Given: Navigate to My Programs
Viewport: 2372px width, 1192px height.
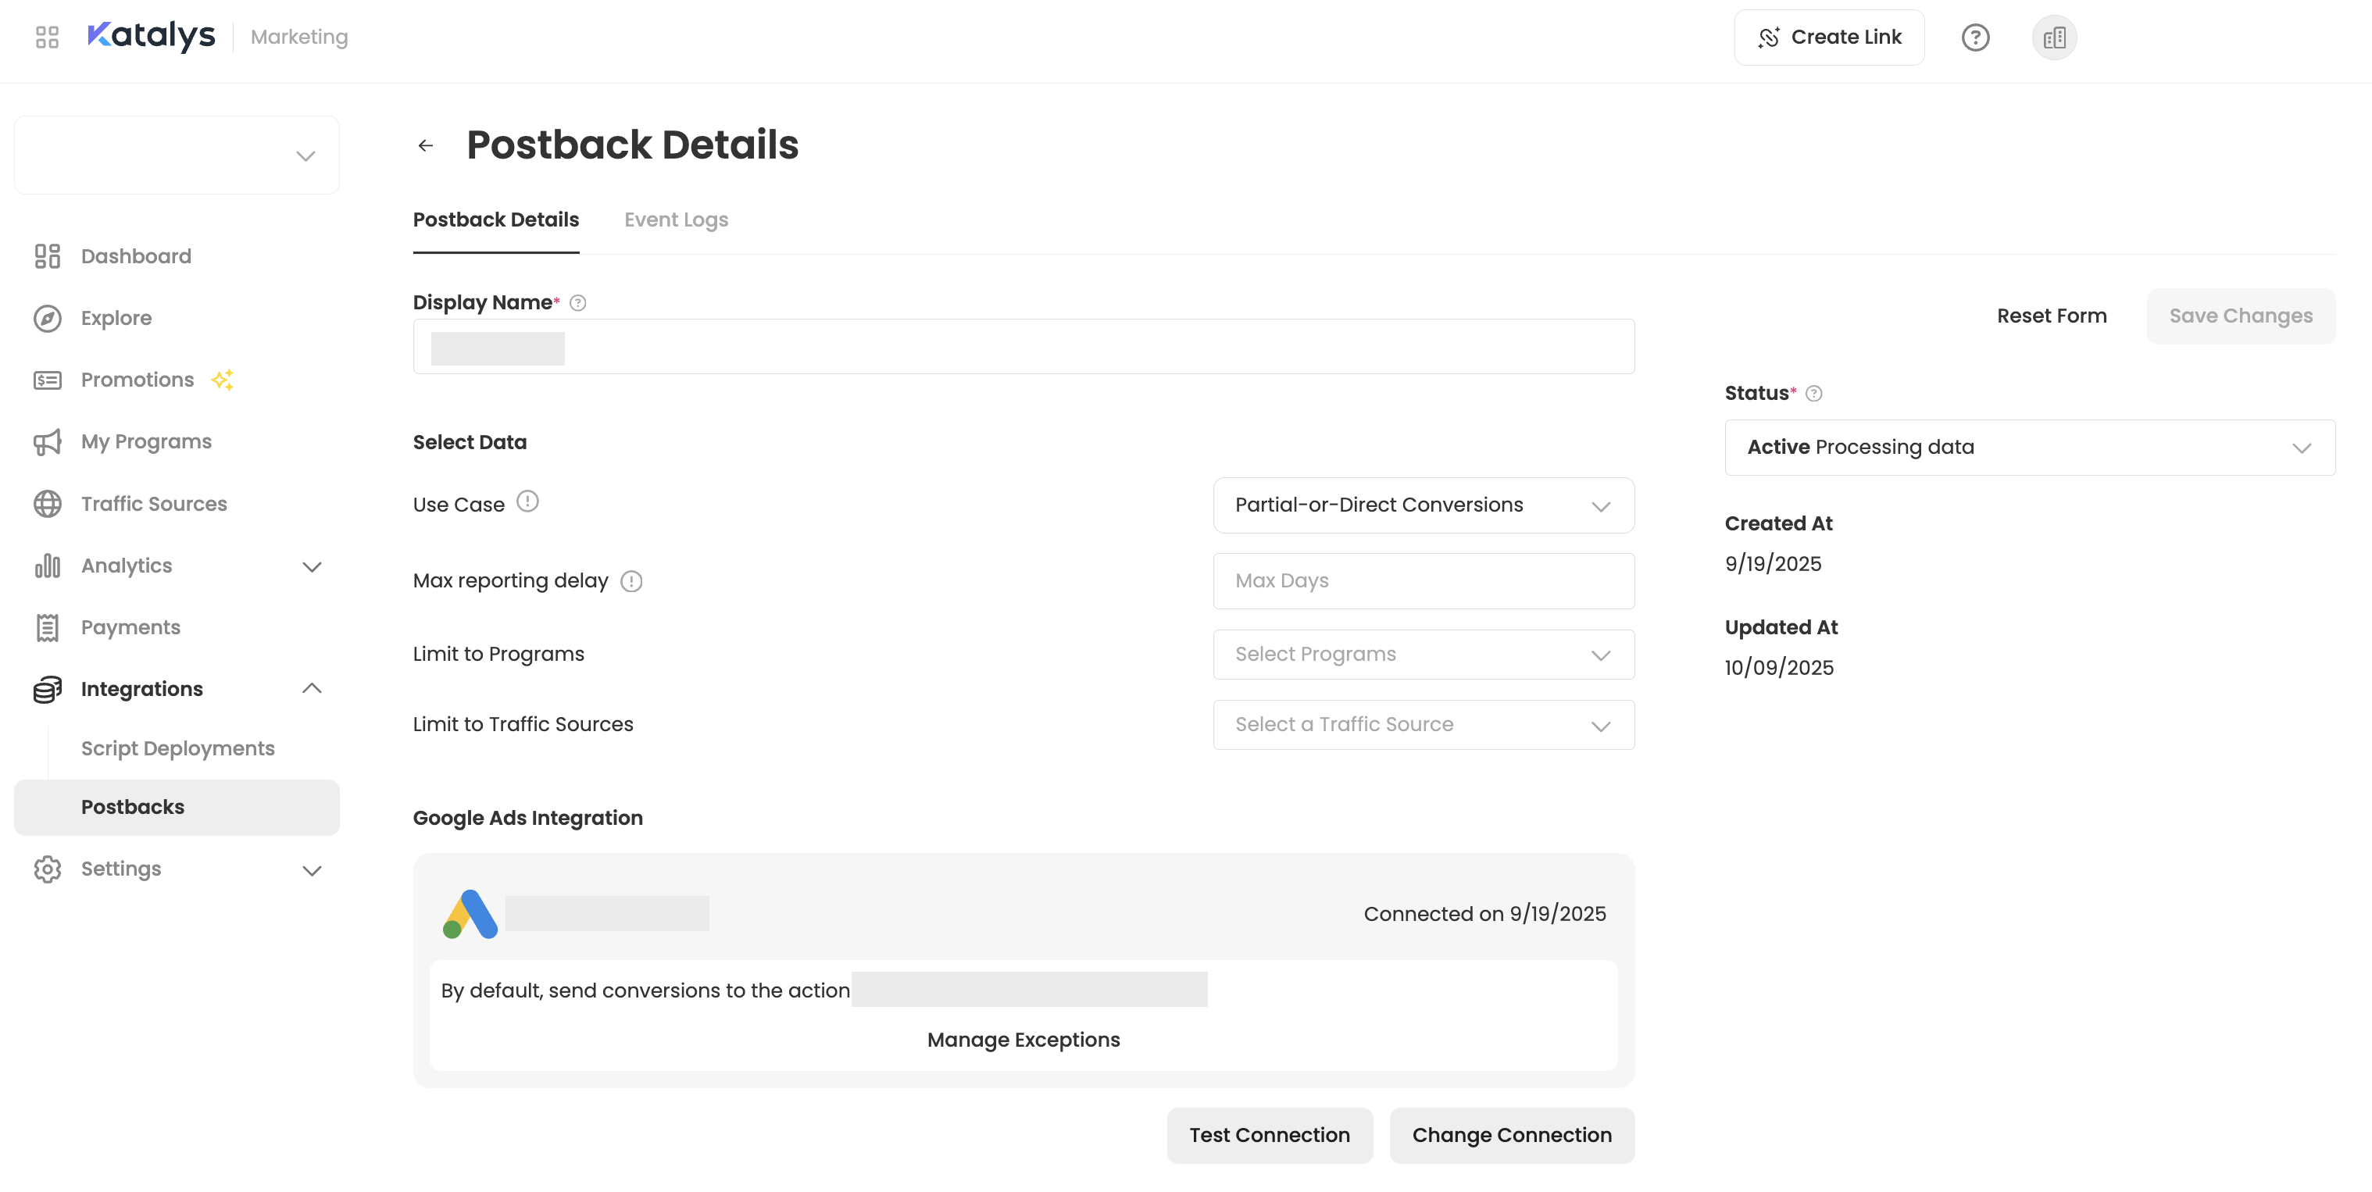Looking at the screenshot, I should (145, 441).
